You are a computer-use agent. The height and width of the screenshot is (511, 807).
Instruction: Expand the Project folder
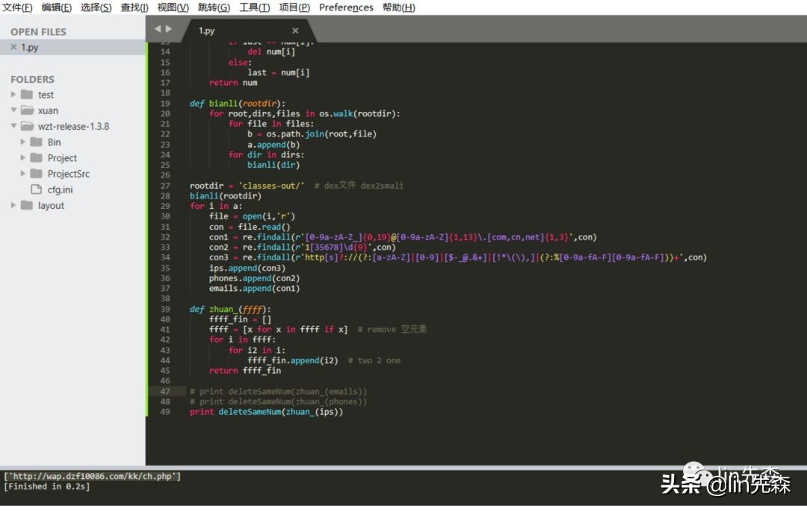point(22,157)
